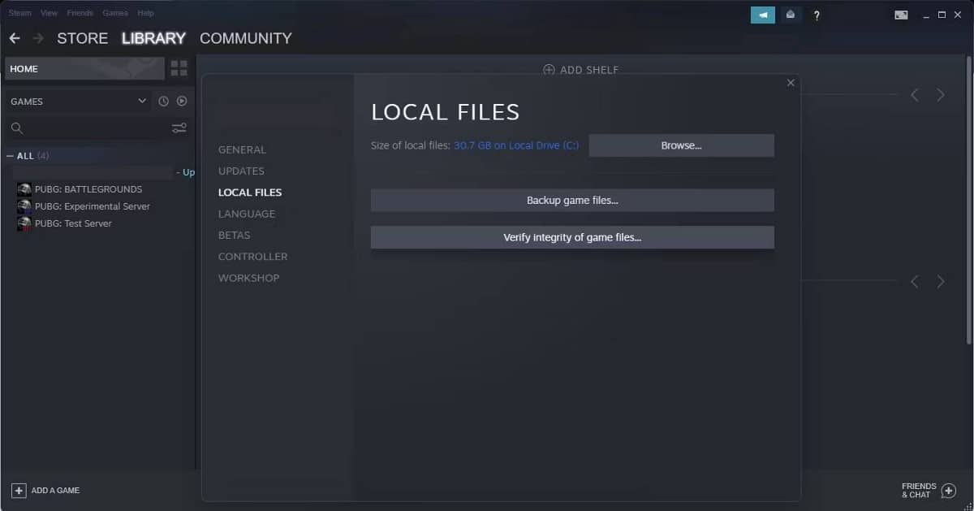Open Friends & Chat panel
The width and height of the screenshot is (974, 511).
click(x=925, y=490)
